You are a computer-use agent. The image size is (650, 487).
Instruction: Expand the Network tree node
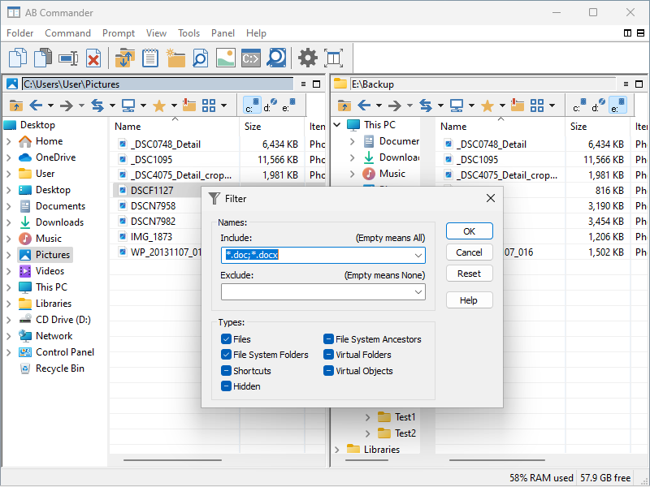[x=9, y=336]
